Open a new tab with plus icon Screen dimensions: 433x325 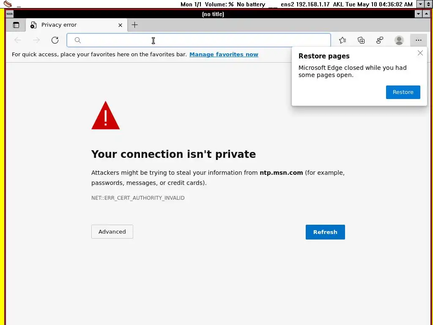[x=134, y=25]
